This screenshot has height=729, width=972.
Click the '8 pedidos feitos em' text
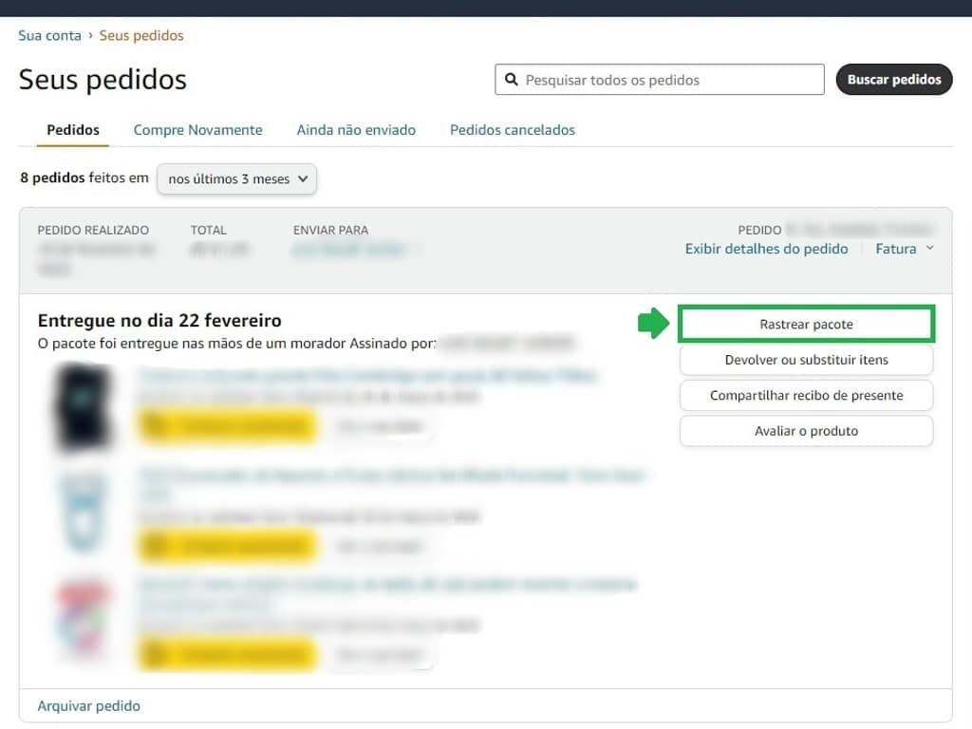[84, 178]
